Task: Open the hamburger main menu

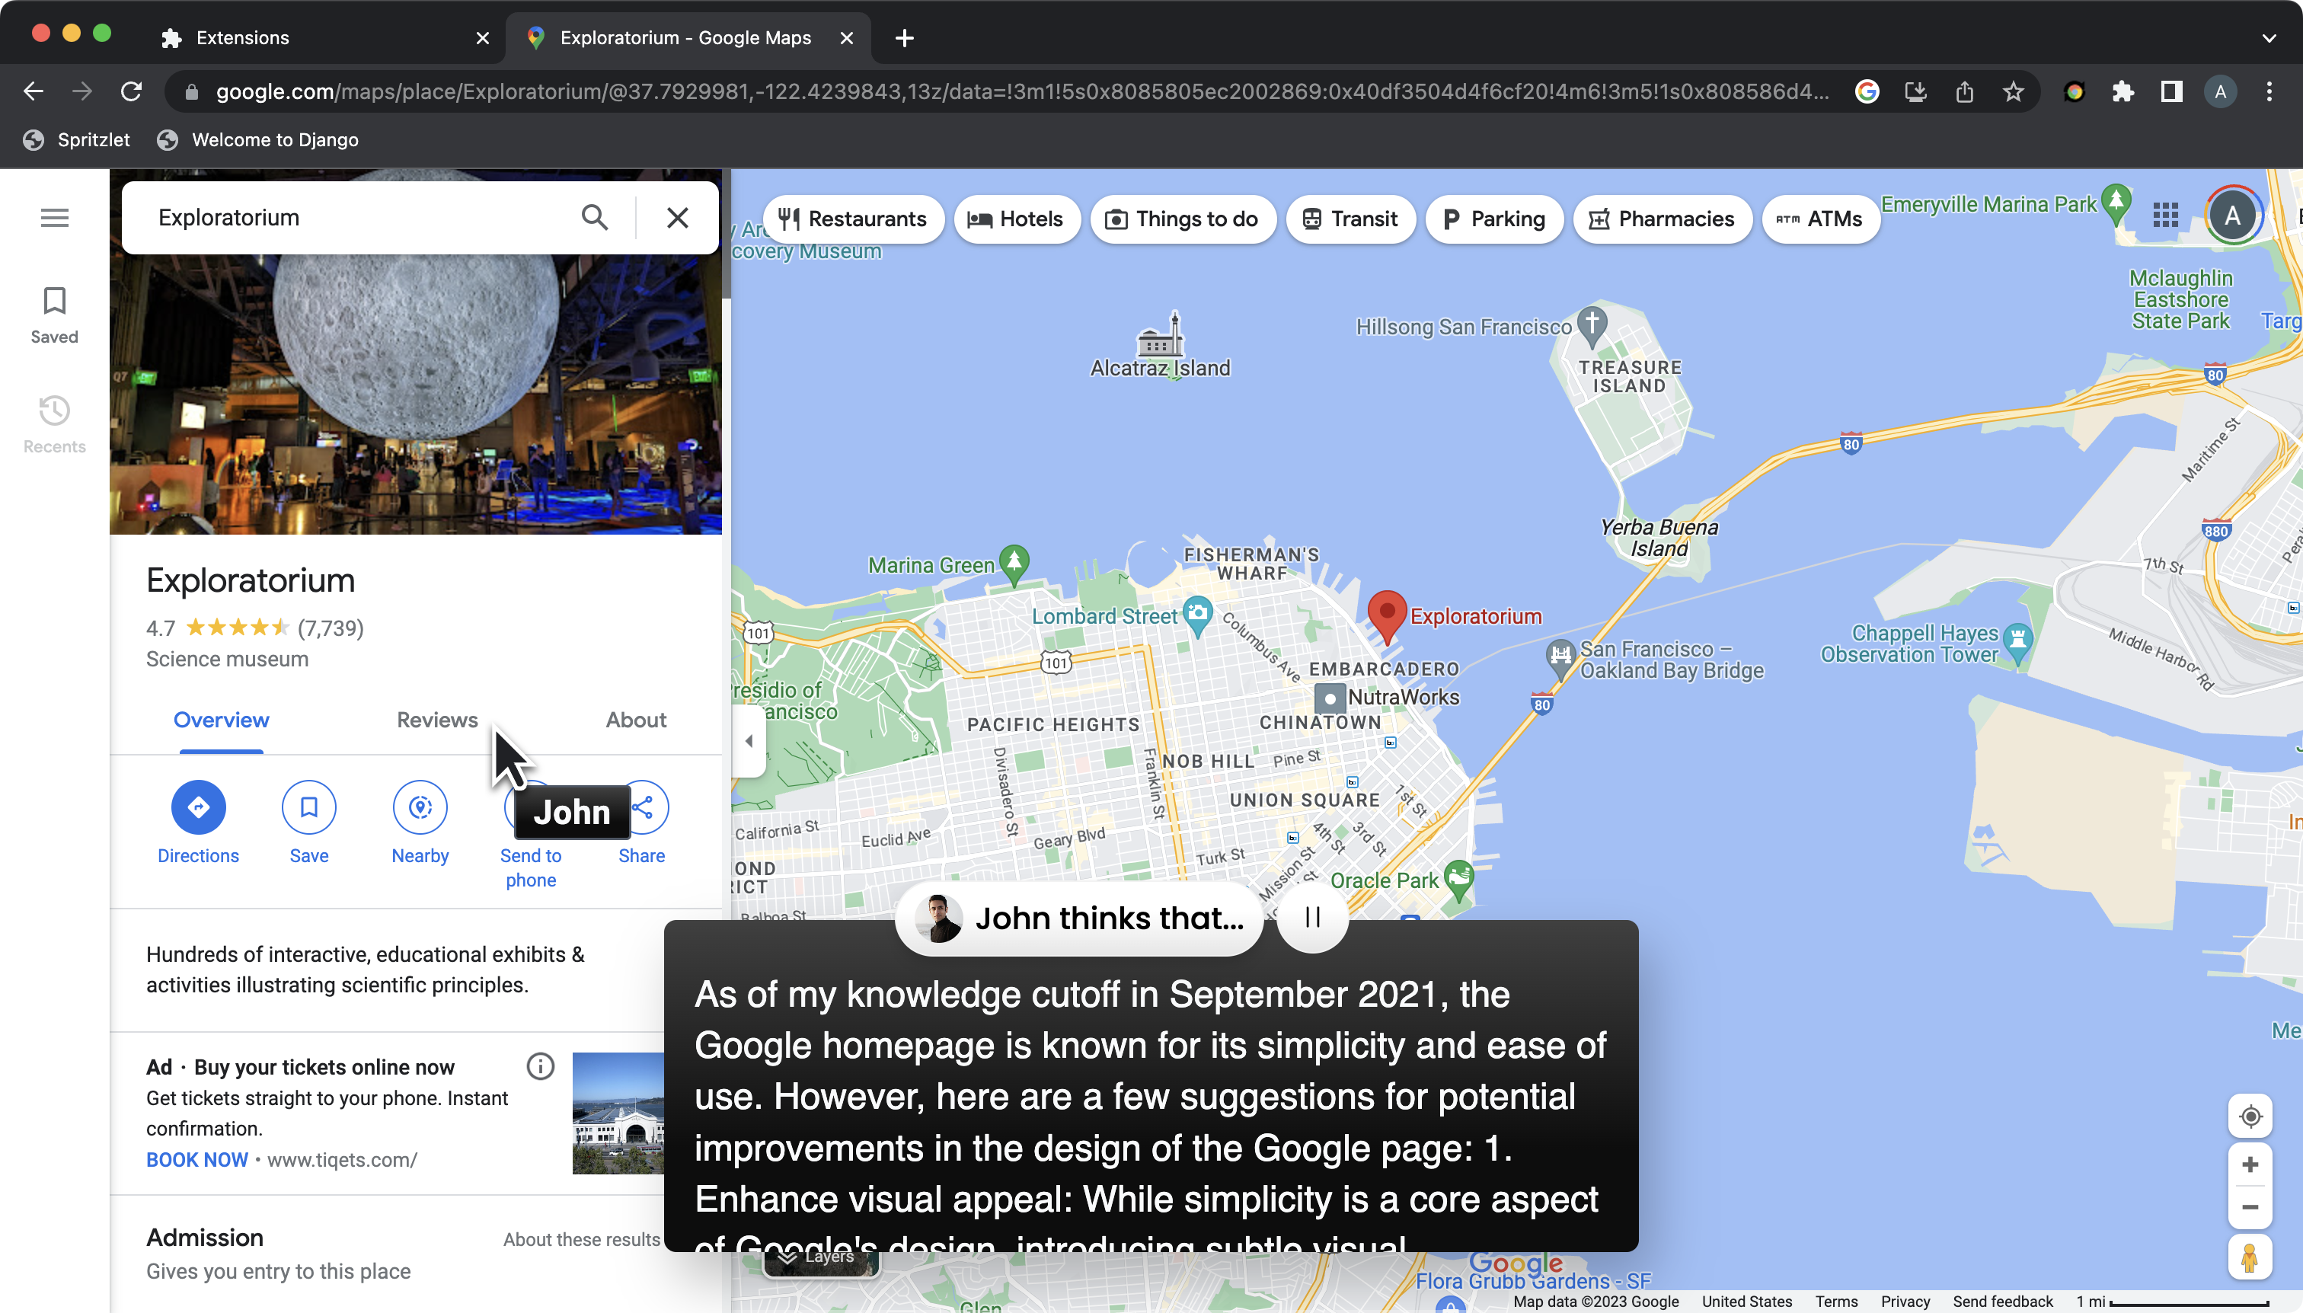Action: [x=54, y=217]
